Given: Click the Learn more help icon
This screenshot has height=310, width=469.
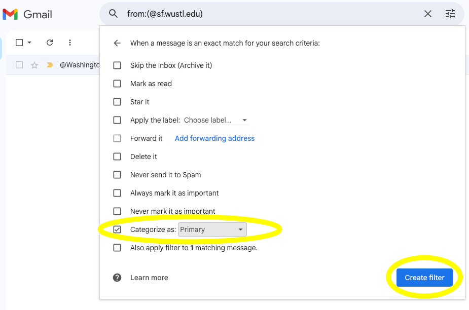Looking at the screenshot, I should [x=117, y=278].
